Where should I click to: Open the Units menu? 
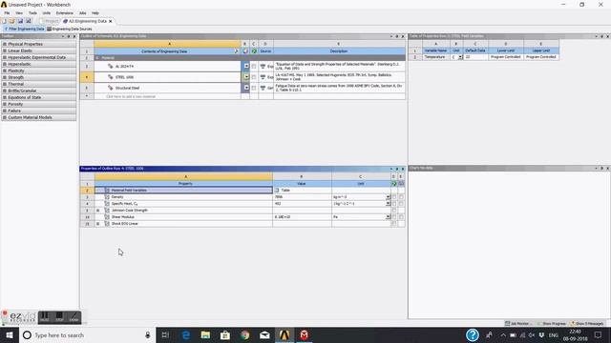coord(47,12)
